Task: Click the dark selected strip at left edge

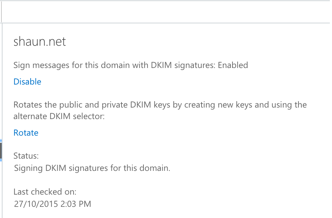Action: tap(1, 151)
